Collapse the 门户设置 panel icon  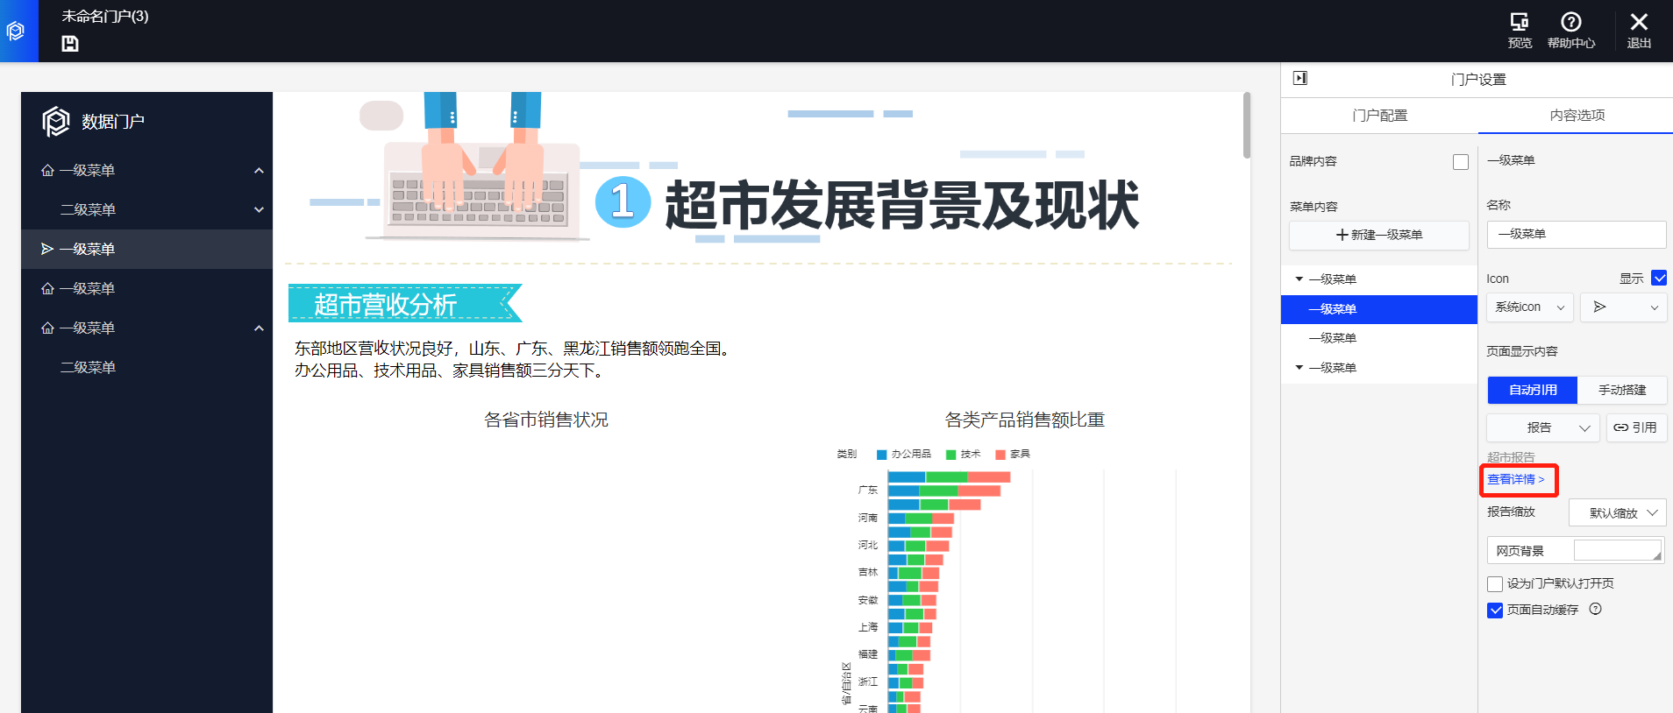pyautogui.click(x=1300, y=78)
